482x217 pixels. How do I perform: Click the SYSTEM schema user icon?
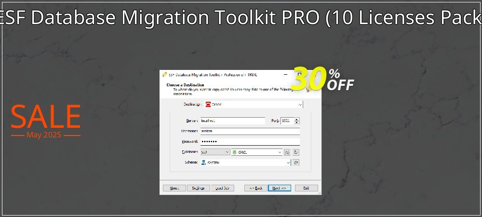tap(203, 163)
